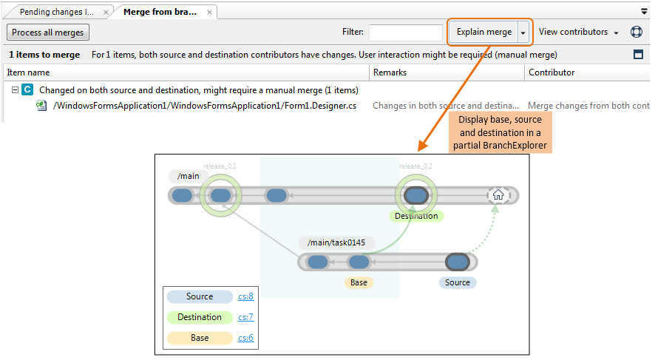Click the maximize panel icon beside merge summary

click(638, 54)
